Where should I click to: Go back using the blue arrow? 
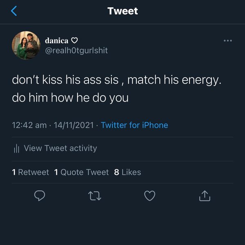(x=14, y=11)
